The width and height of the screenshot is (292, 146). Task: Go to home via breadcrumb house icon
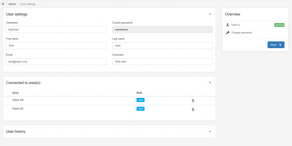pyautogui.click(x=3, y=4)
